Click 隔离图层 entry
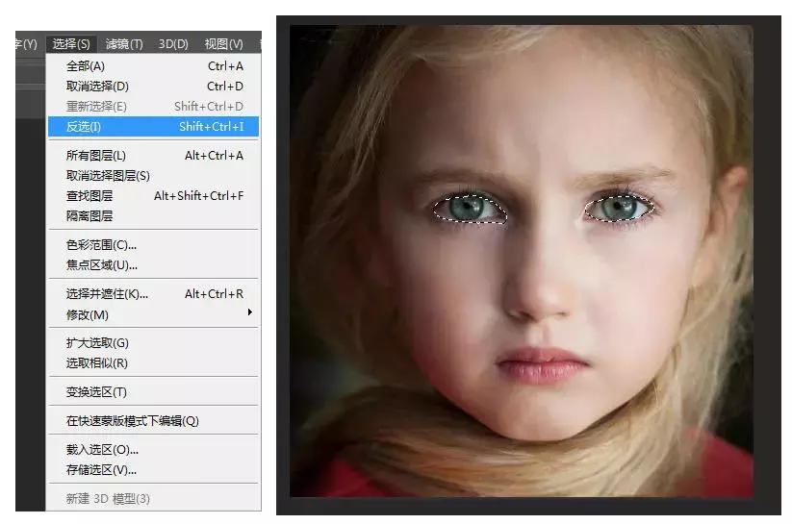Viewport: 792px width, 524px height. (x=154, y=216)
